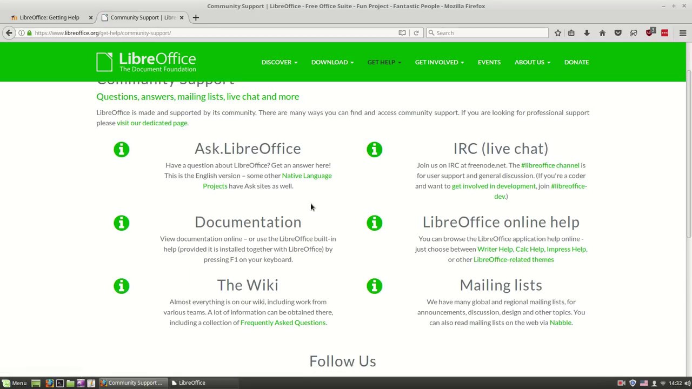Show bookmarks list icon in Firefox toolbar

[x=571, y=33]
